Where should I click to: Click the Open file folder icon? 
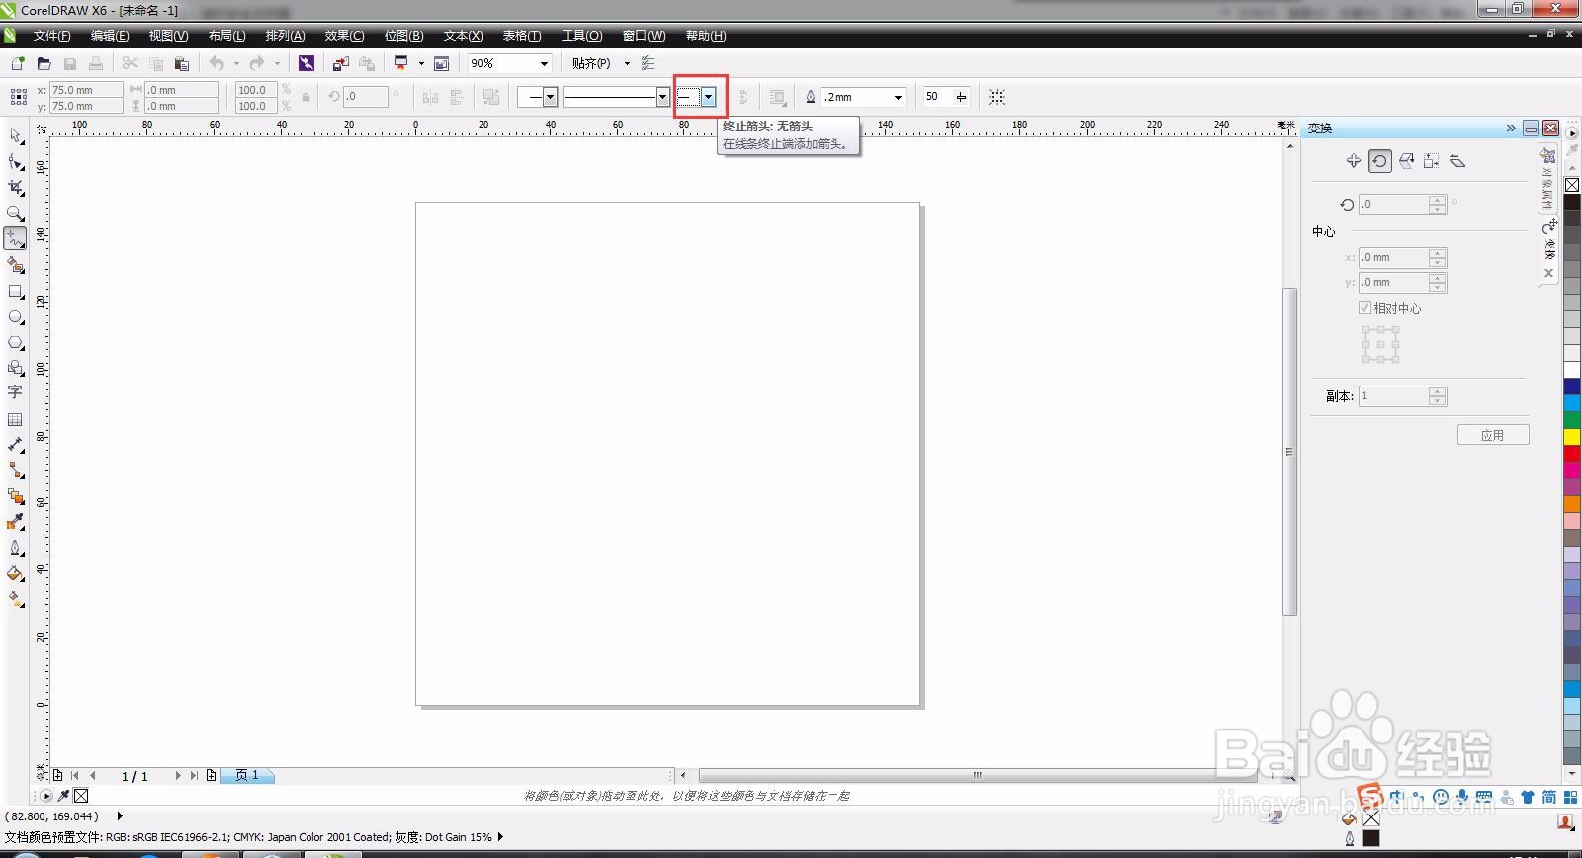pyautogui.click(x=44, y=63)
